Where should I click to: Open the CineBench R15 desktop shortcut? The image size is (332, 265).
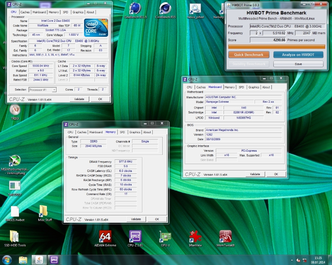point(165,10)
